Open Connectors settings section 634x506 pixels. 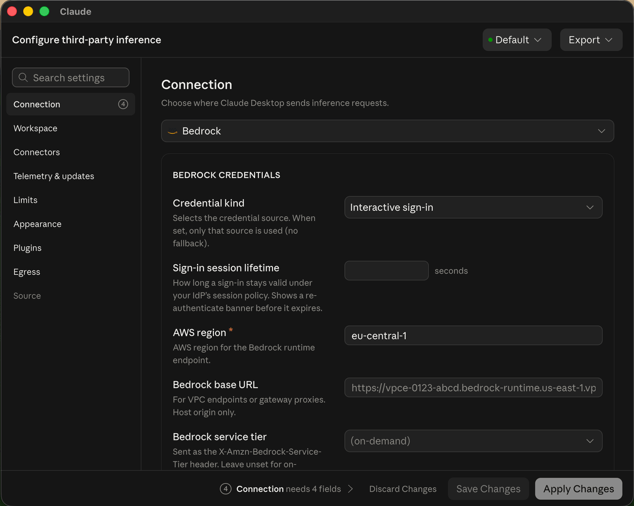tap(36, 152)
